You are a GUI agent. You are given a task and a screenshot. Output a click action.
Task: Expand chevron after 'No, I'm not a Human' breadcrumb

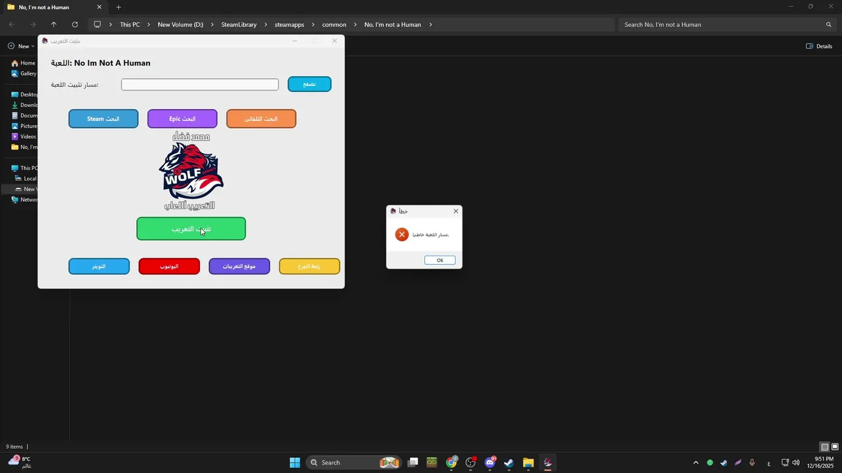click(431, 24)
